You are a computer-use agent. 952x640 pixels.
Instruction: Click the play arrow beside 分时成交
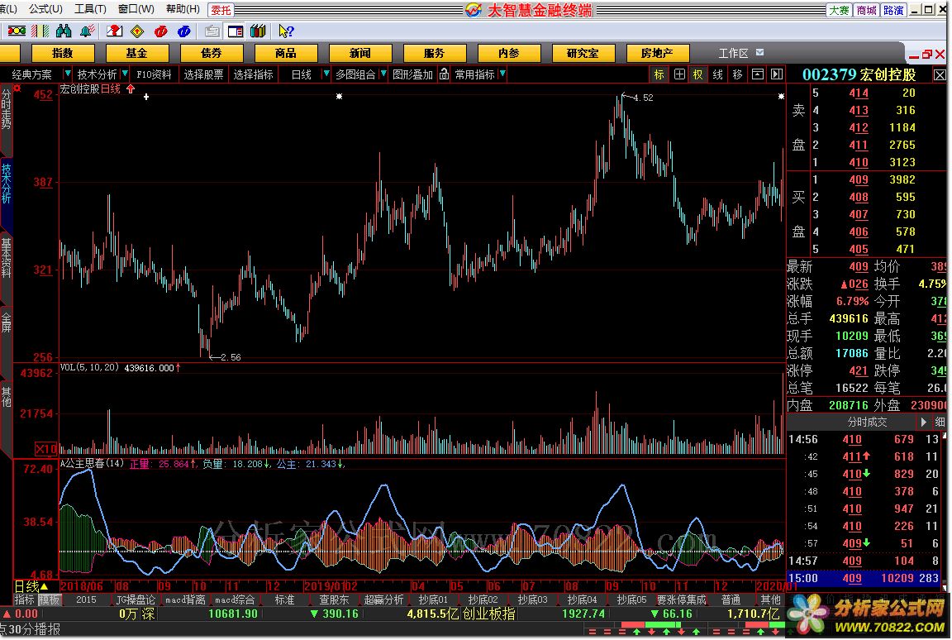tap(923, 422)
